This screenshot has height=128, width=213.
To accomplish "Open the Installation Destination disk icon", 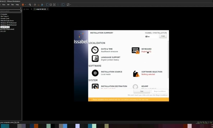I will (95, 86).
